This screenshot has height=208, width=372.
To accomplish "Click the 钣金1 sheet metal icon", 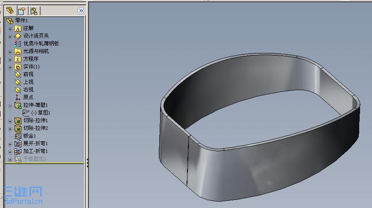I will [x=18, y=136].
